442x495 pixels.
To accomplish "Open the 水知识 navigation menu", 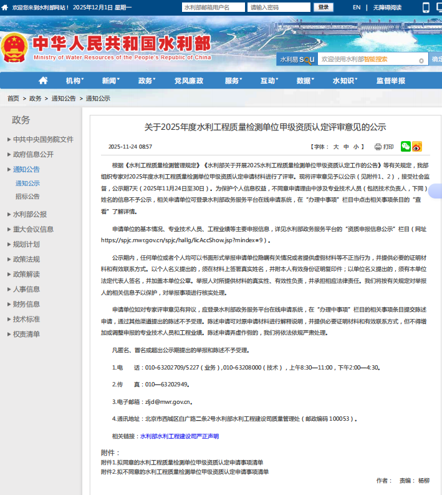I will coord(344,81).
